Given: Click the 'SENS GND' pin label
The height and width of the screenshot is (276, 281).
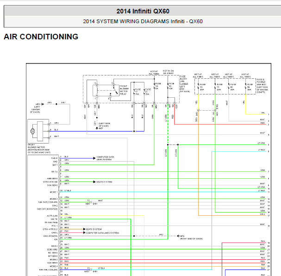Looking at the screenshot, I should pos(52,250).
